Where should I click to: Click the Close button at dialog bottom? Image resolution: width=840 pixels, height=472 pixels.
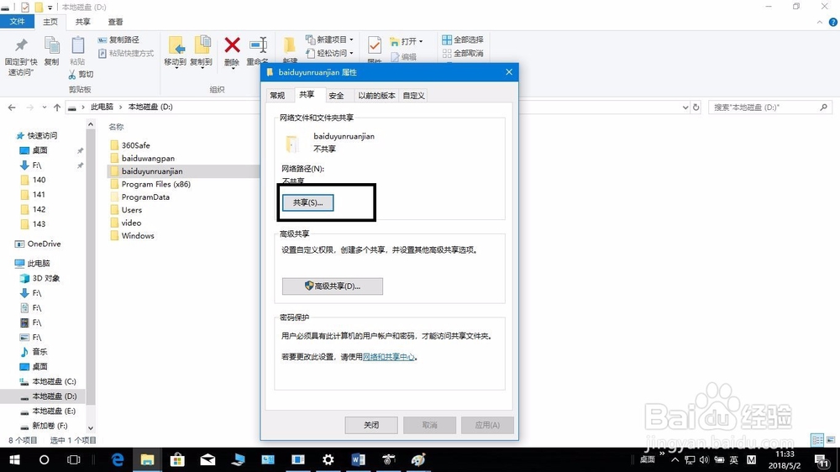pos(371,425)
